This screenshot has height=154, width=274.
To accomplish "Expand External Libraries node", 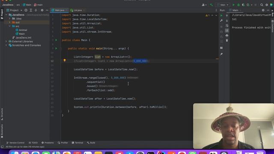I will (6, 41).
